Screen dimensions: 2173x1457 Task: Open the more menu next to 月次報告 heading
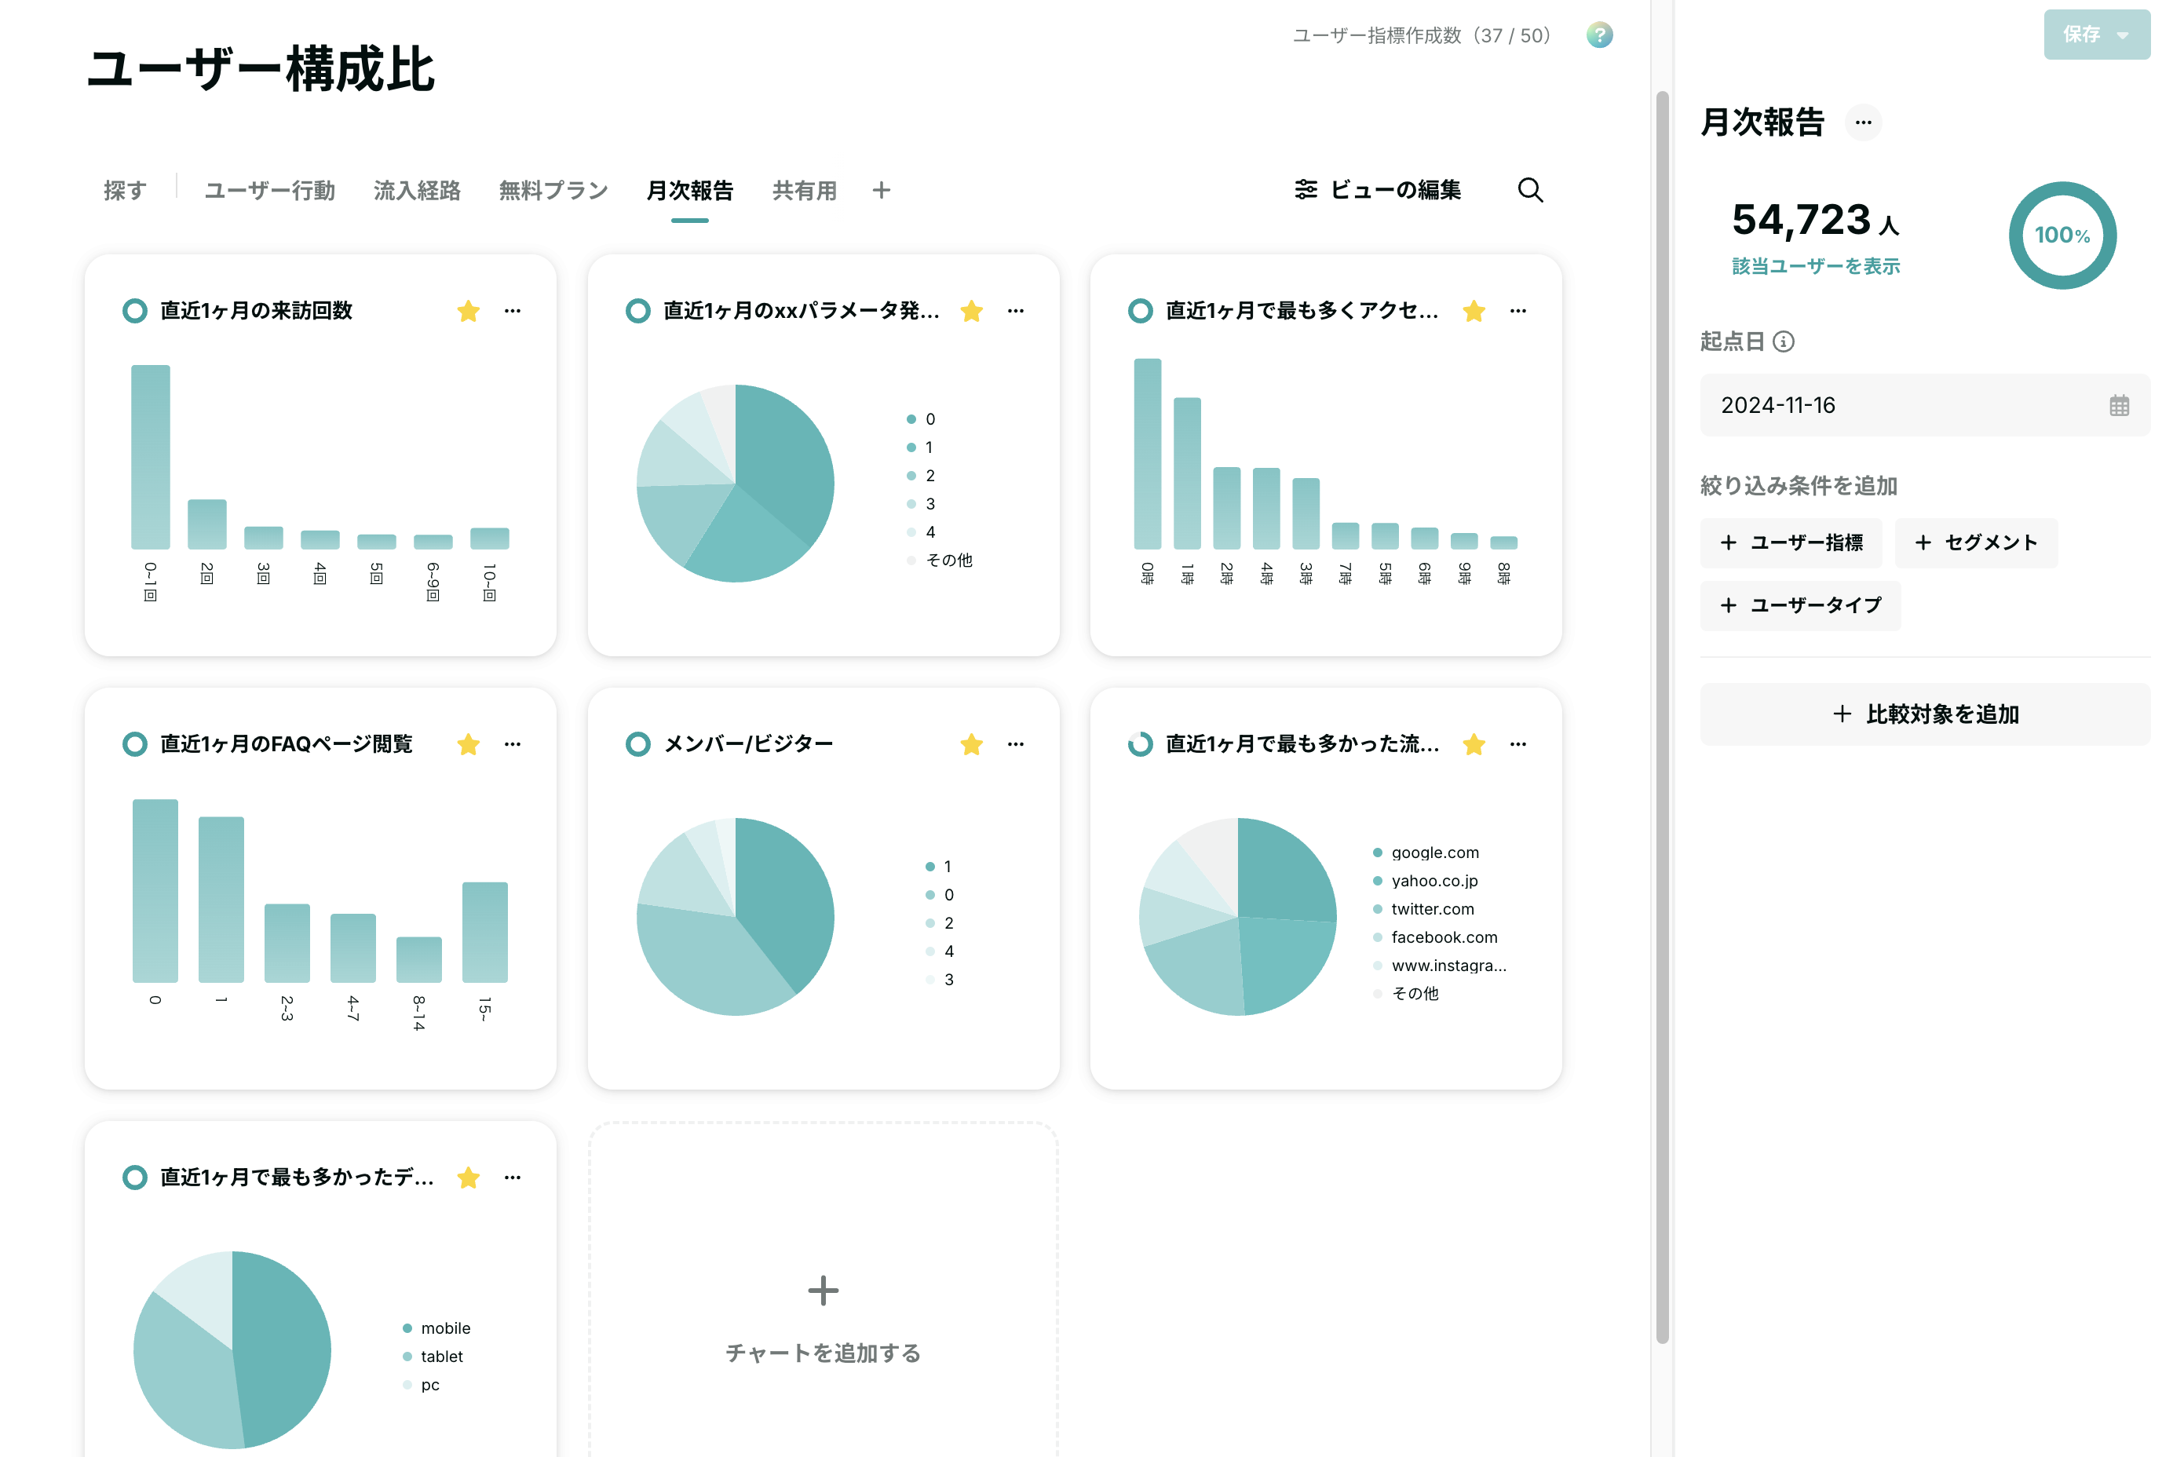(1863, 122)
